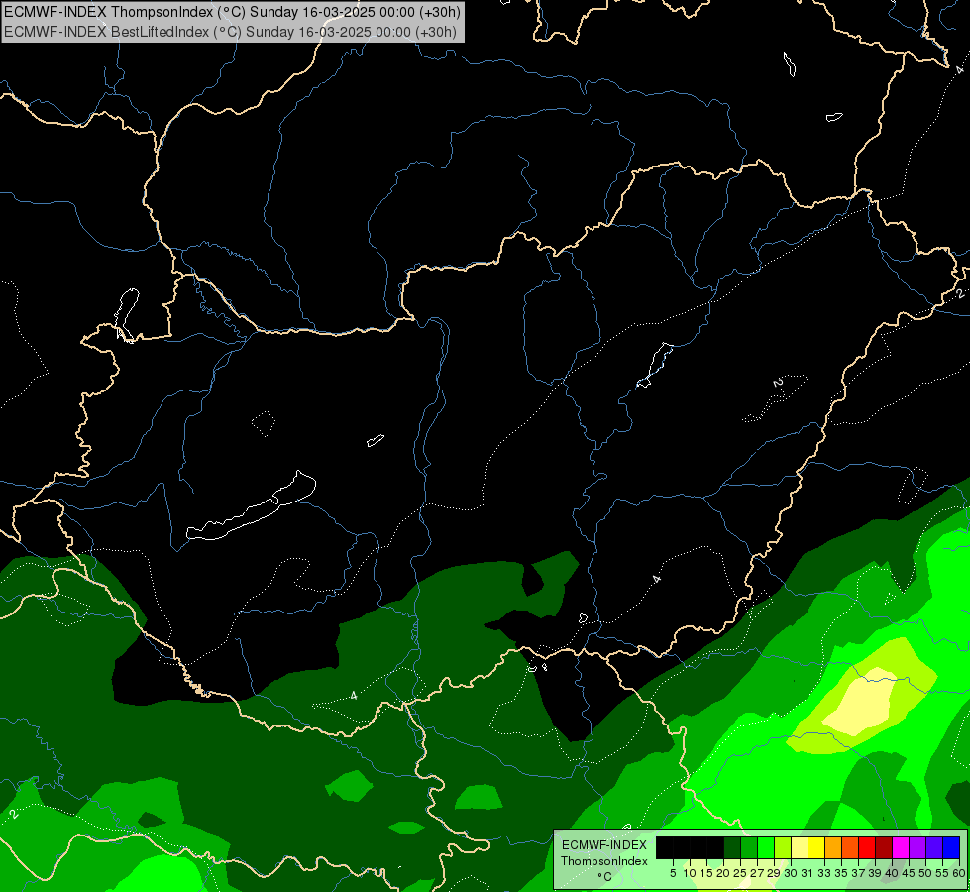
Task: Click the '40' tick label in the legend
Action: (x=892, y=873)
